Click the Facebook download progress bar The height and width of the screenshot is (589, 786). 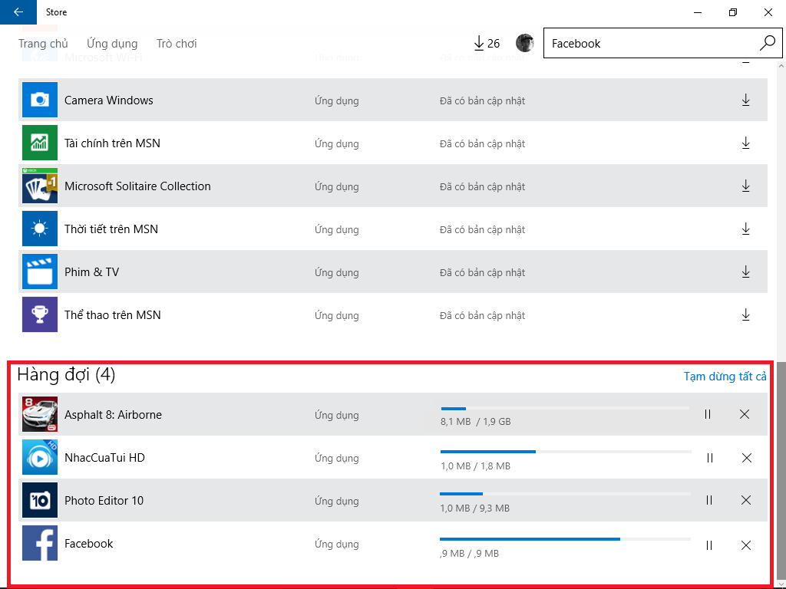[x=565, y=539]
